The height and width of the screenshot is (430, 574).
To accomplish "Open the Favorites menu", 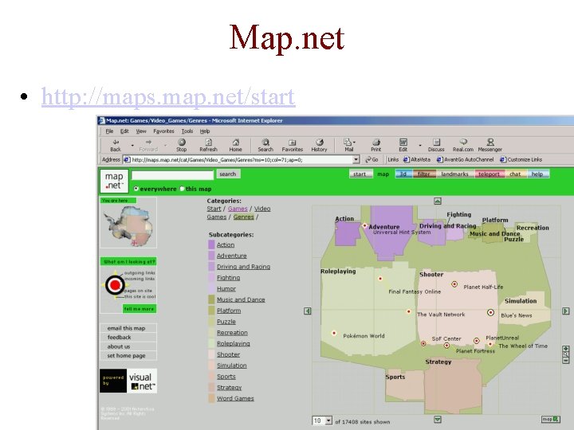I will (163, 131).
